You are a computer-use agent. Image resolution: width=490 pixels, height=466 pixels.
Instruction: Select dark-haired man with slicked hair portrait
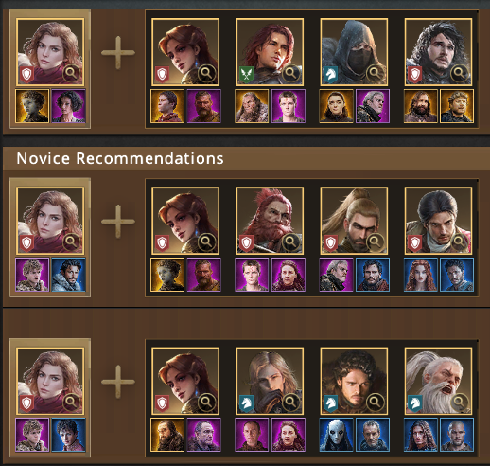[438, 221]
